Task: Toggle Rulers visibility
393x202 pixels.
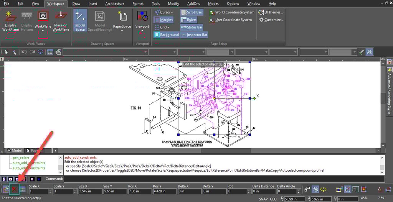Action: pos(189,20)
